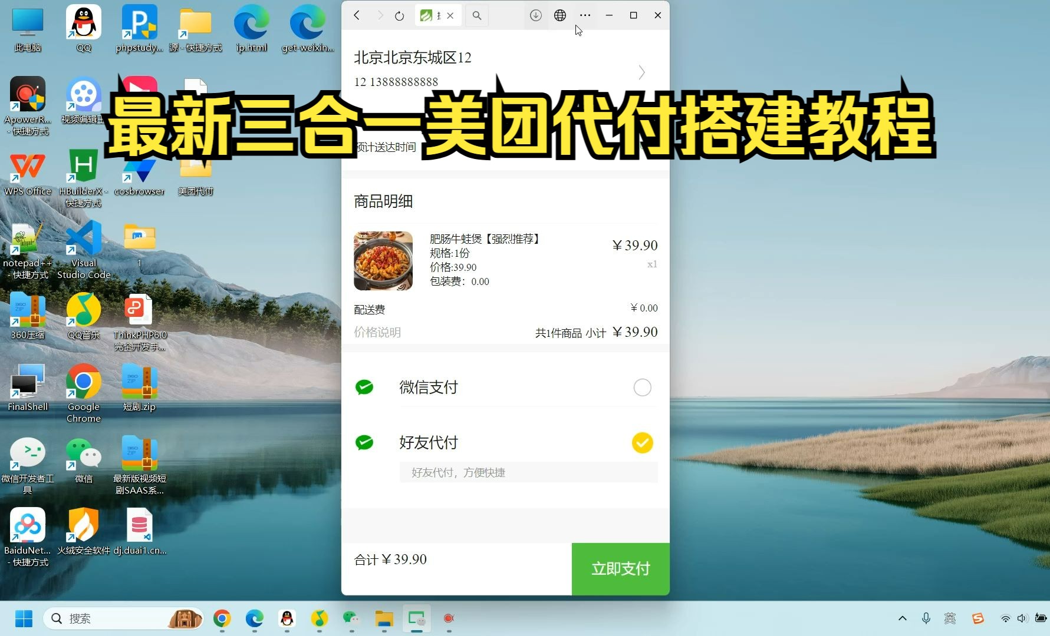The image size is (1050, 636).
Task: Select the 微信支付 radio option
Action: click(x=642, y=387)
